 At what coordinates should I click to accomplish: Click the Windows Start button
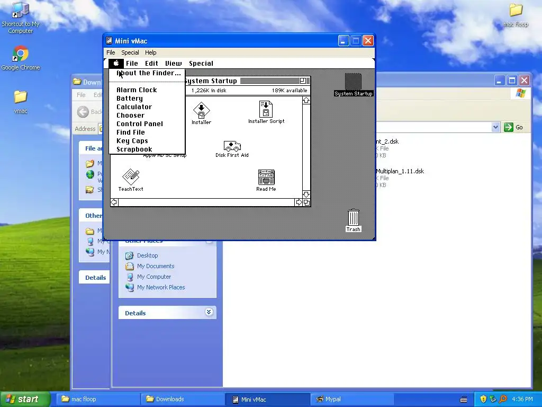[25, 400]
